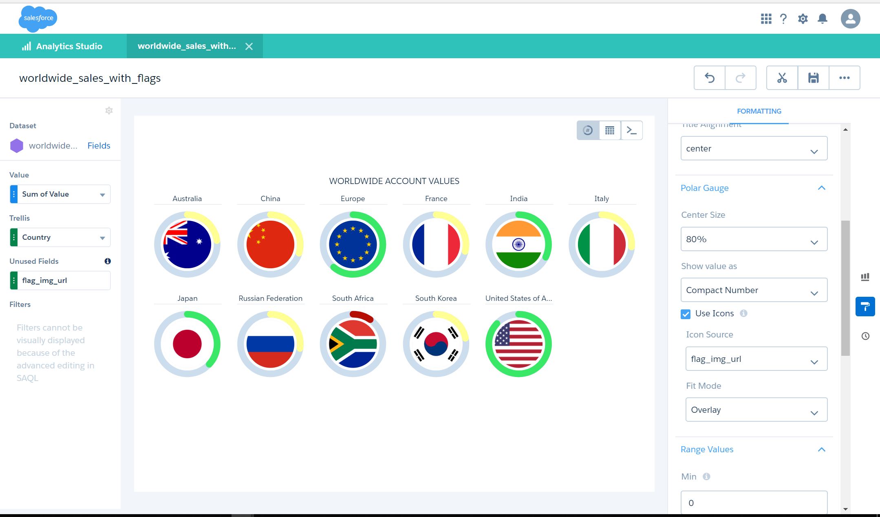Open the history clock icon

coord(865,336)
